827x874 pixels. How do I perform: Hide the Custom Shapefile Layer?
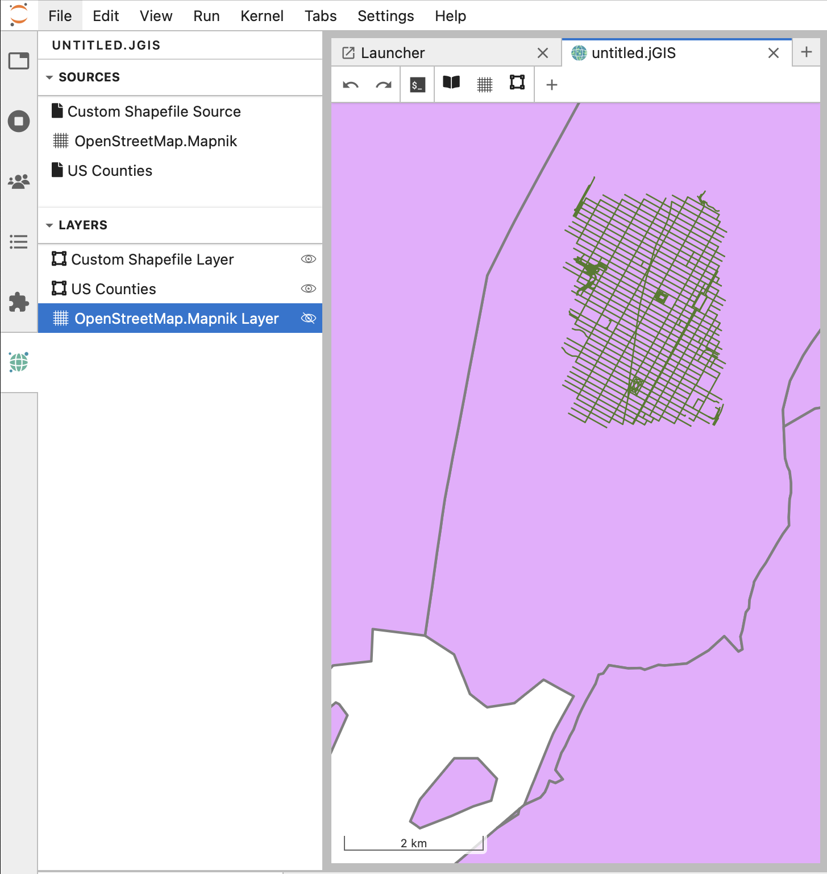[x=308, y=259]
